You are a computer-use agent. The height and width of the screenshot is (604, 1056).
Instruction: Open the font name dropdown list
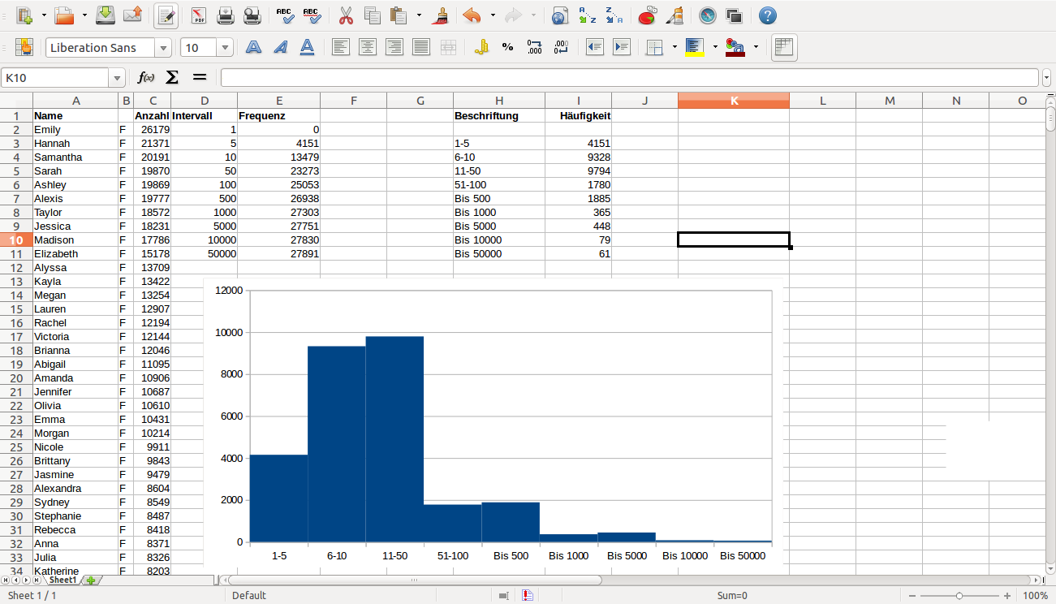[164, 48]
